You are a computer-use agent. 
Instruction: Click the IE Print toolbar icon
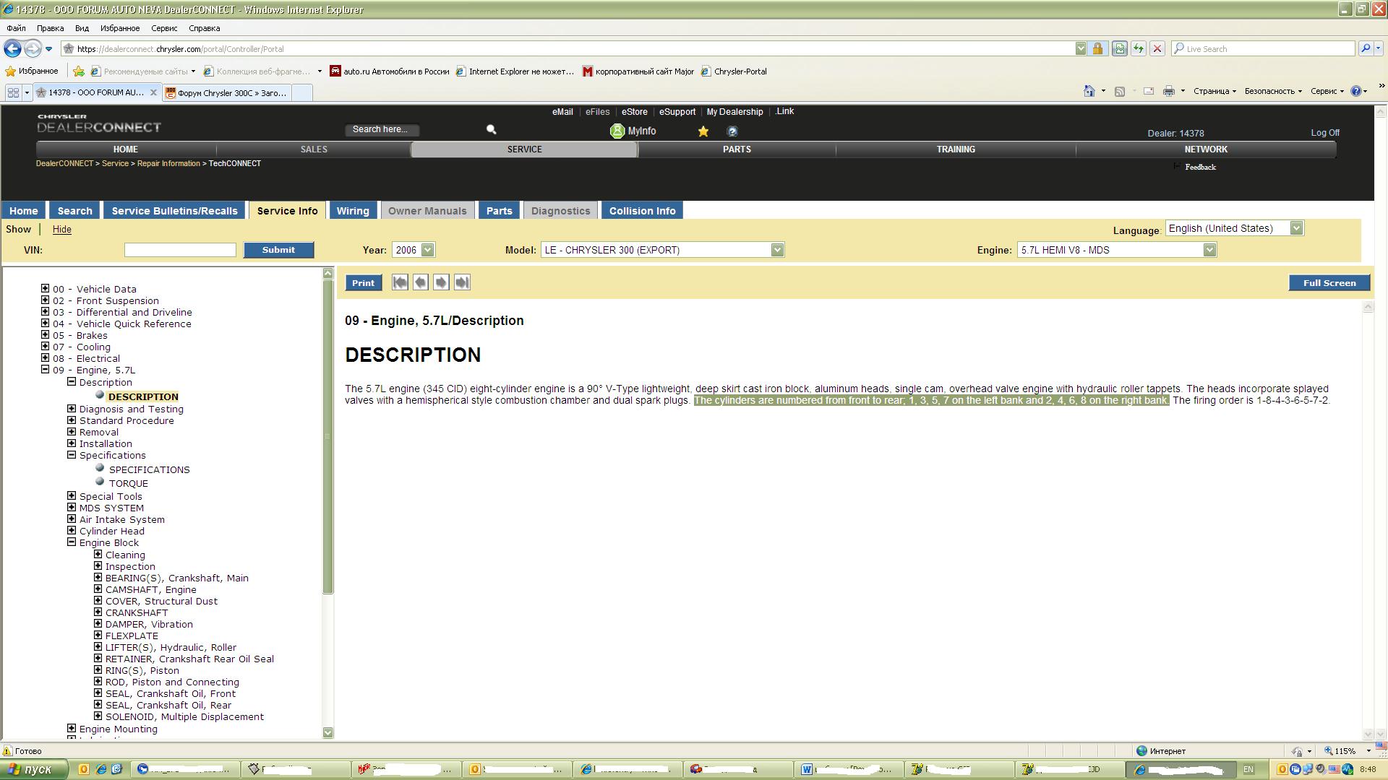pyautogui.click(x=1168, y=91)
